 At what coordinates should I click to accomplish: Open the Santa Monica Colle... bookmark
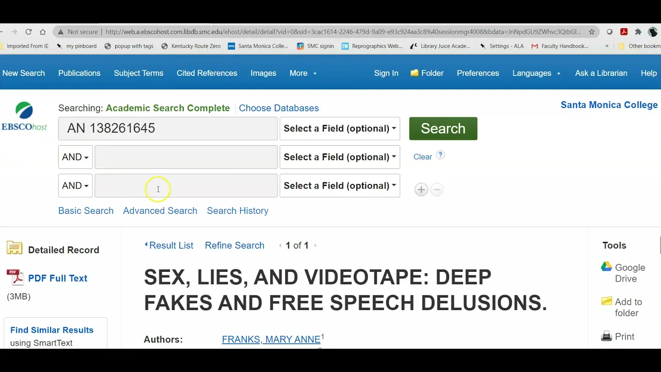tap(258, 46)
